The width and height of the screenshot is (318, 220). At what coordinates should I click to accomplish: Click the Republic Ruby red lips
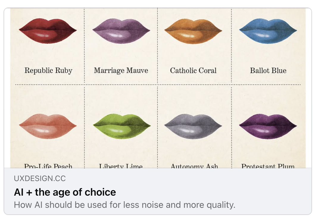tap(48, 31)
